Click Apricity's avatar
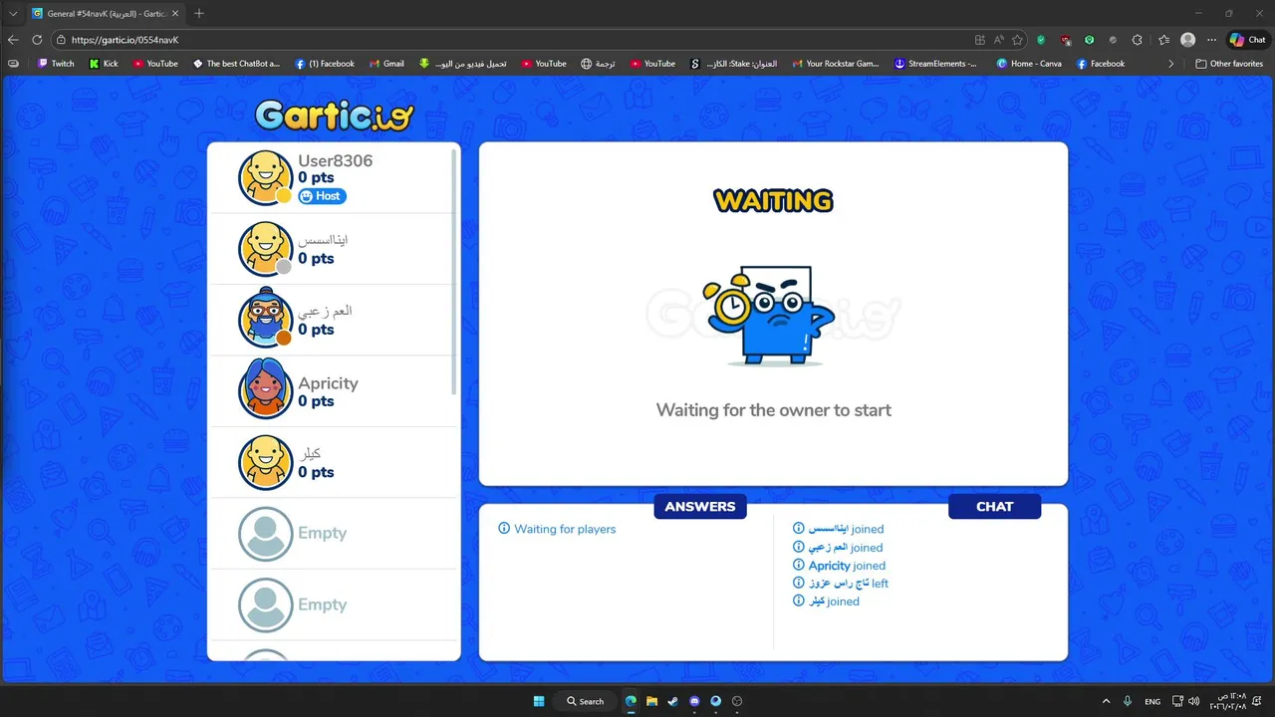Viewport: 1275px width, 717px height. pos(265,390)
